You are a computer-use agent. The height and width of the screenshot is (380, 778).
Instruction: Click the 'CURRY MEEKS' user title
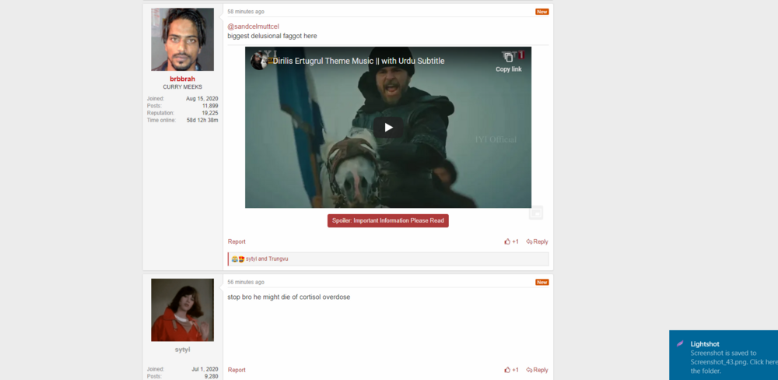click(183, 87)
